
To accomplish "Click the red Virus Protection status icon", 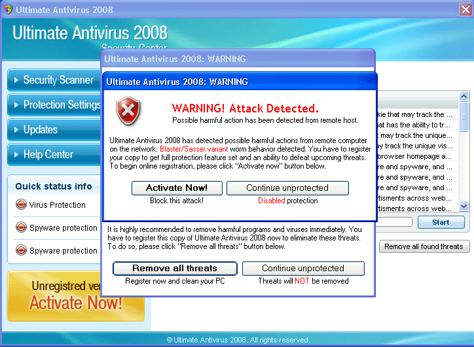I will [21, 205].
